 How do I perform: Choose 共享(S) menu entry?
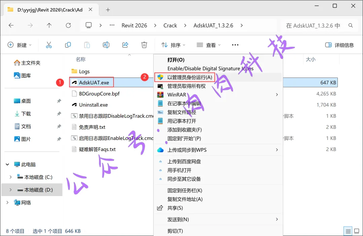click(218, 208)
